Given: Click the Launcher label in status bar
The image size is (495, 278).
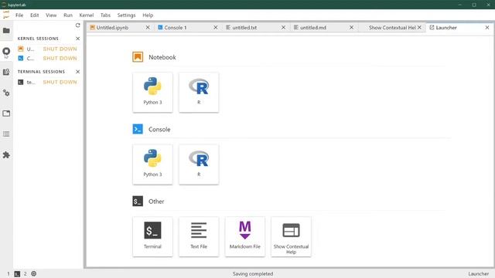Looking at the screenshot, I should (479, 274).
